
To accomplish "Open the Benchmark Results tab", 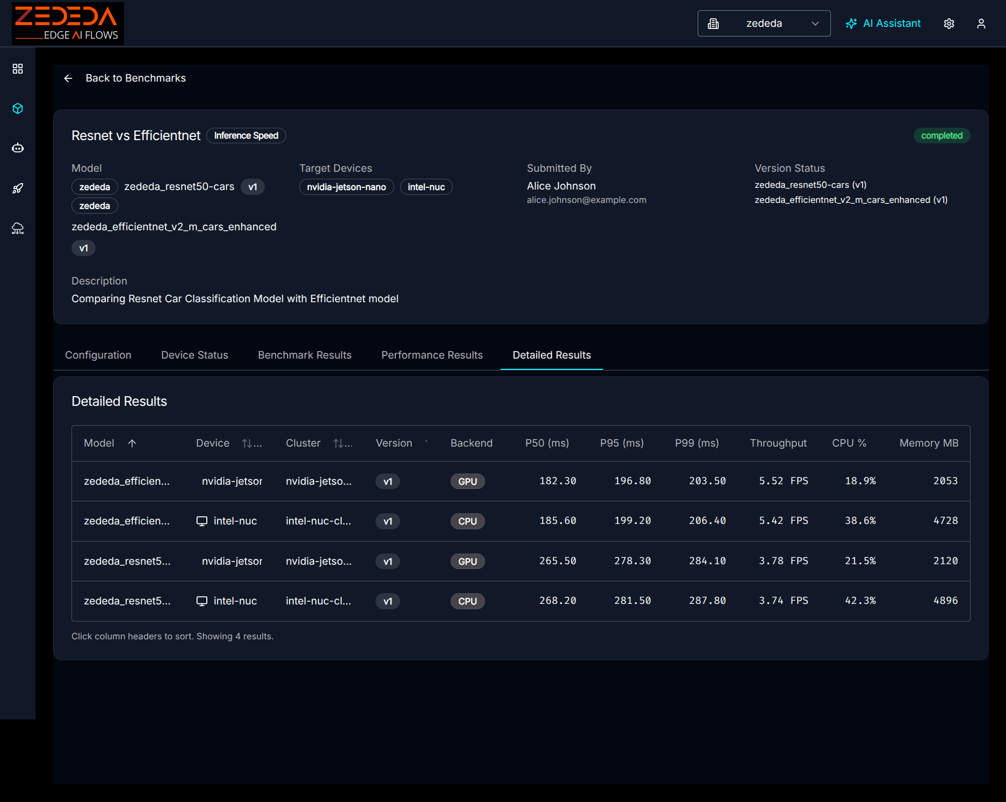I will click(305, 355).
